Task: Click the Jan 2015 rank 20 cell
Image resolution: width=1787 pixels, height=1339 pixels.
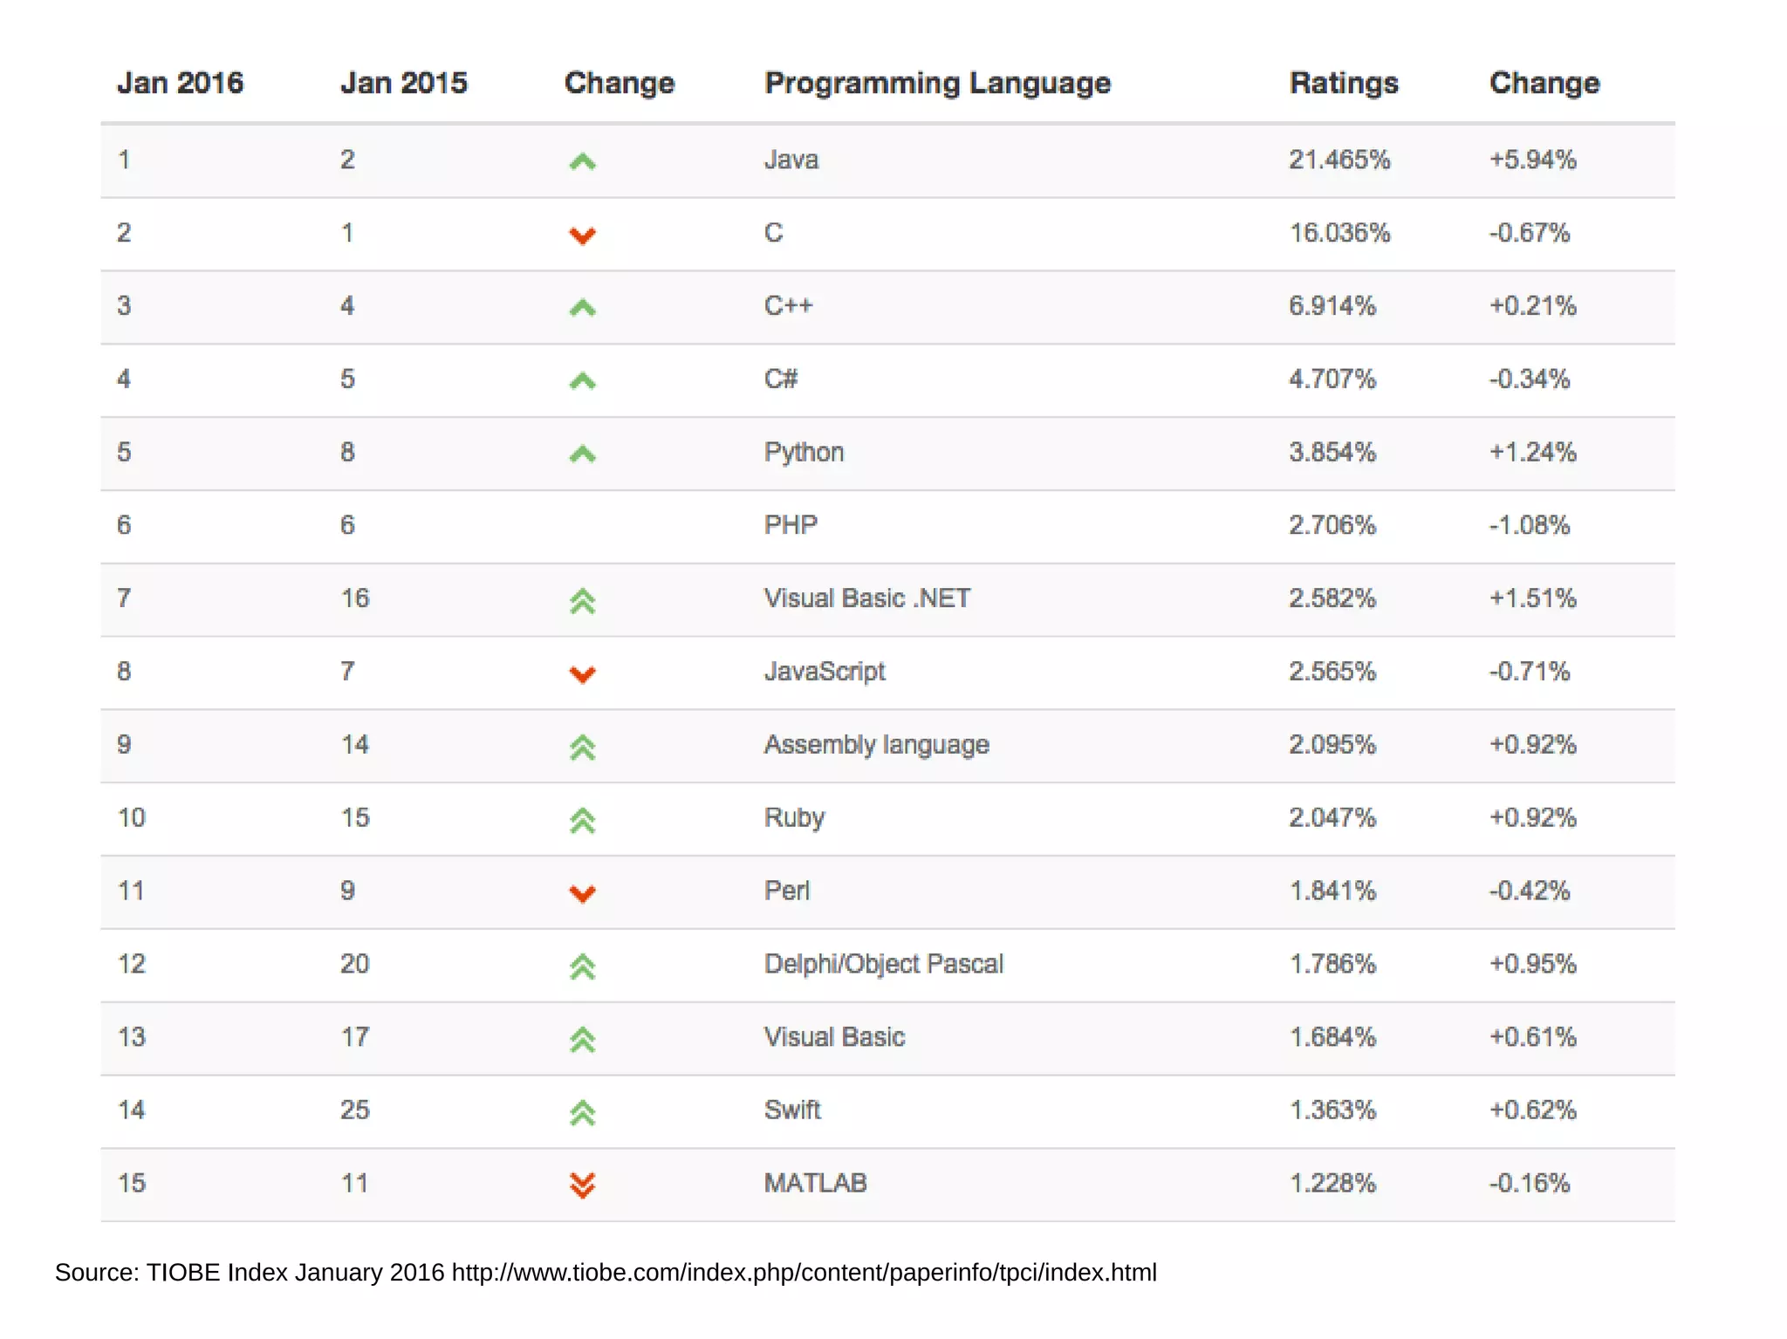Action: [355, 964]
